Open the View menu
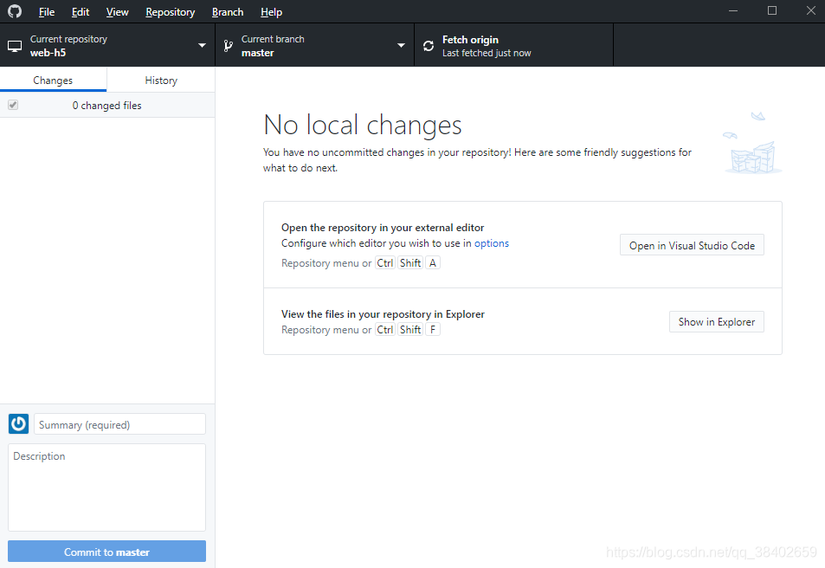The width and height of the screenshot is (825, 568). tap(117, 11)
